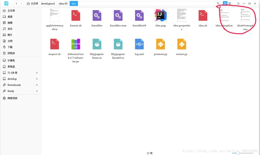Eject the 71 GB volume

tap(37, 73)
